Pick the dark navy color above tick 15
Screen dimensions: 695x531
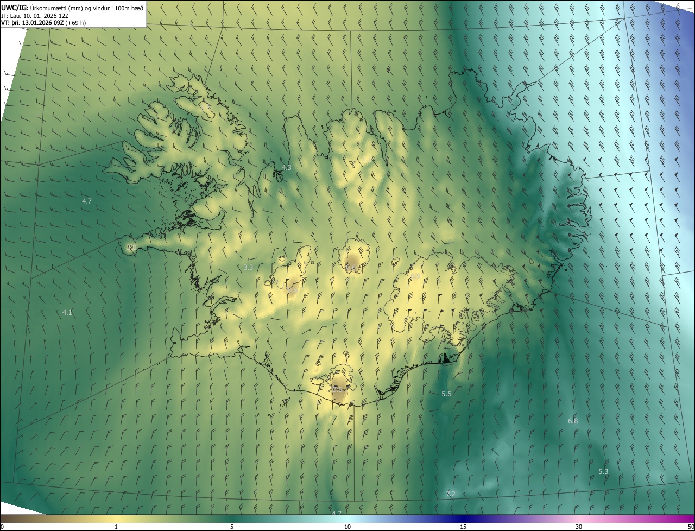(463, 519)
